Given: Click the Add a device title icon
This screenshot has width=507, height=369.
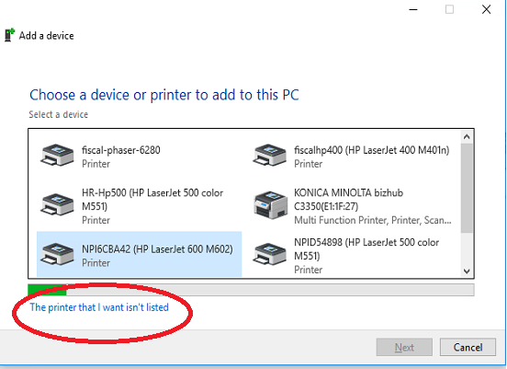Looking at the screenshot, I should coord(10,35).
